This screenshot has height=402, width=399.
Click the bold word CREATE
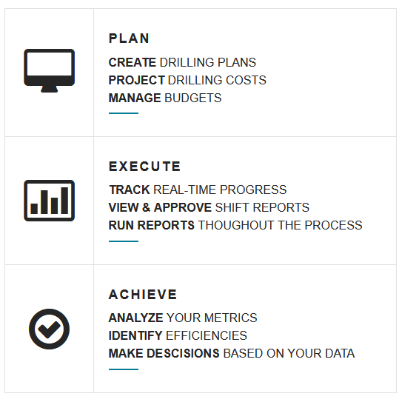133,62
